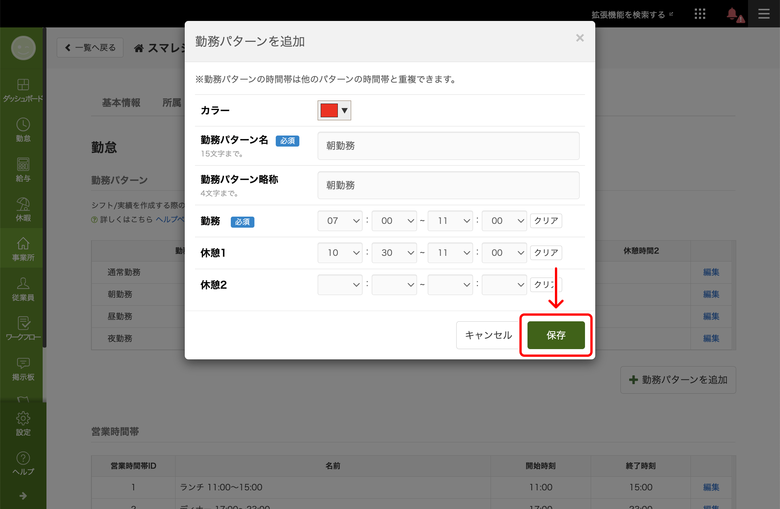Viewport: 780px width, 509px height.
Task: Open the hamburger menu icon
Action: coord(764,14)
